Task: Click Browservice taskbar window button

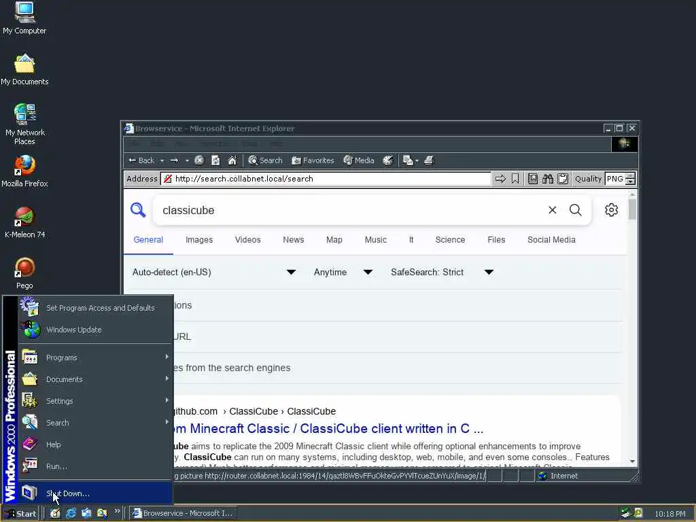Action: click(x=182, y=513)
